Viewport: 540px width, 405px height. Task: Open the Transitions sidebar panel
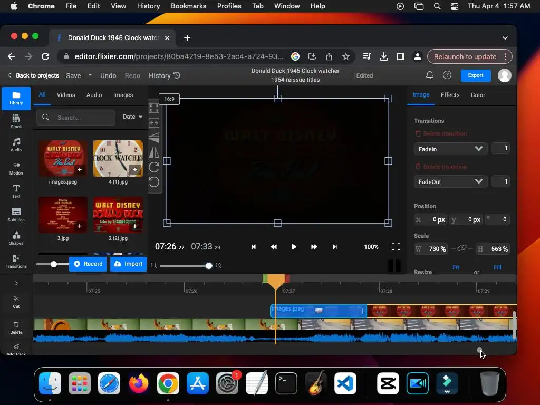pos(16,261)
